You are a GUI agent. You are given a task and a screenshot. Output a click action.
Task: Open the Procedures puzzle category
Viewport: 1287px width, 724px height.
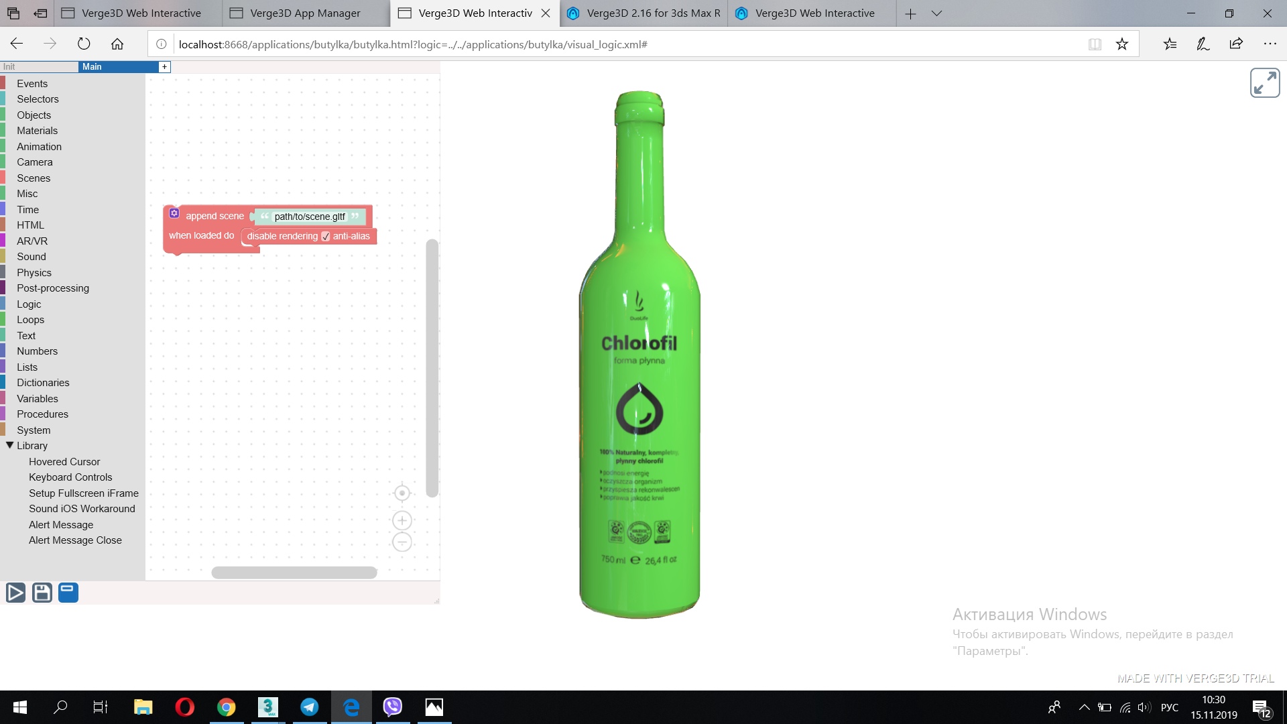tap(42, 414)
